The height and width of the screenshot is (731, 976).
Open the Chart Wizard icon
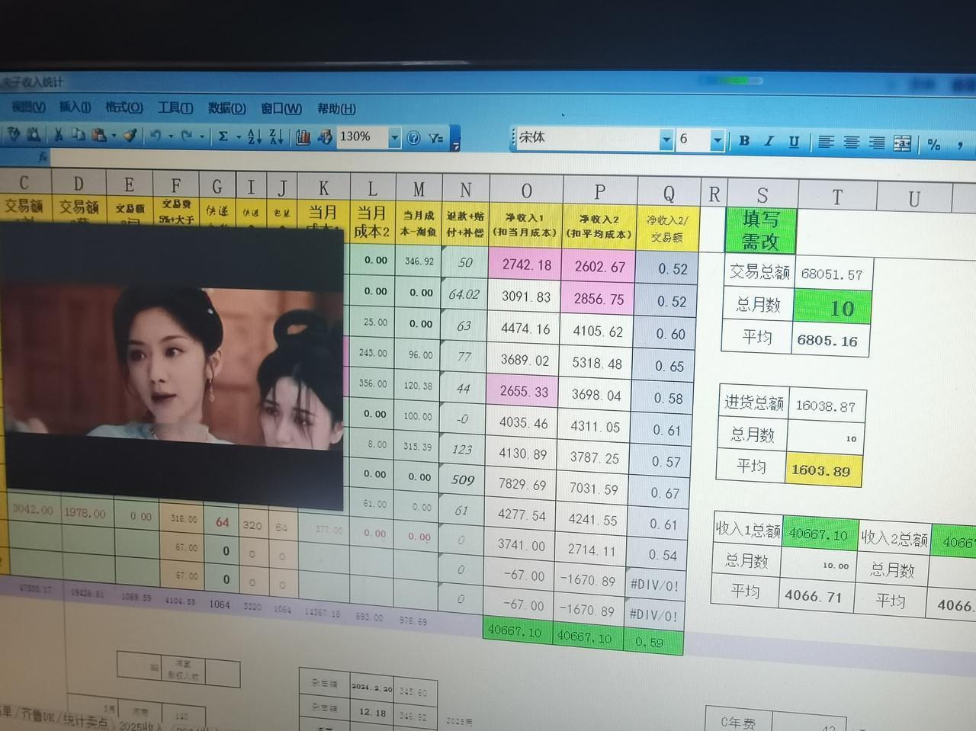(303, 137)
